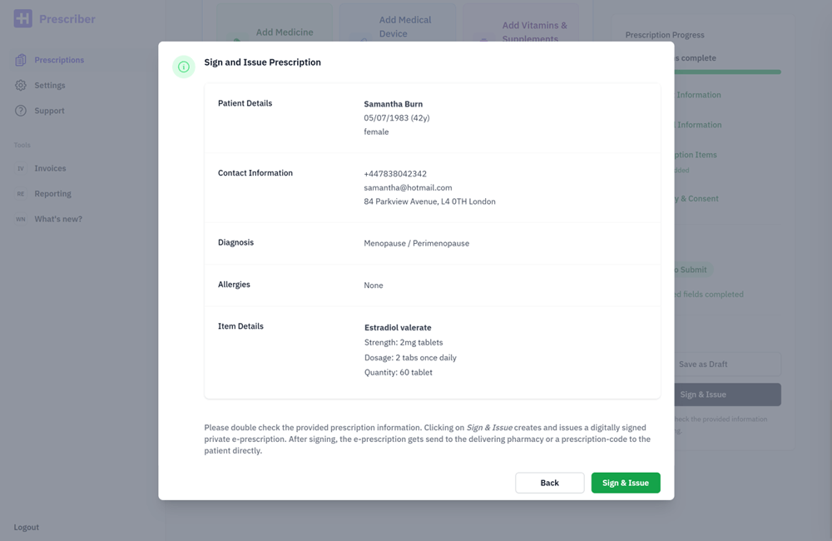Screen dimensions: 832x541
Task: Click the WN badge beside What's new
Action: 21,219
